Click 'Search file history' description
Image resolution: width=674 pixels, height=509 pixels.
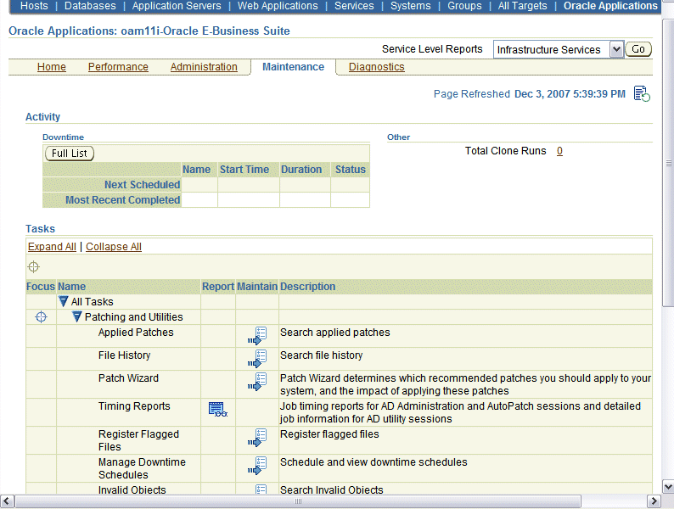[321, 355]
